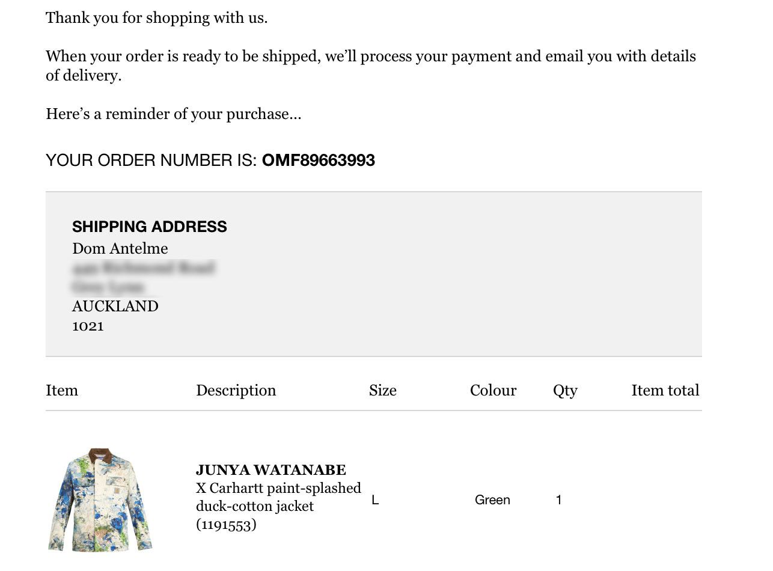Click the Colour column header
The image size is (773, 571).
click(x=493, y=391)
